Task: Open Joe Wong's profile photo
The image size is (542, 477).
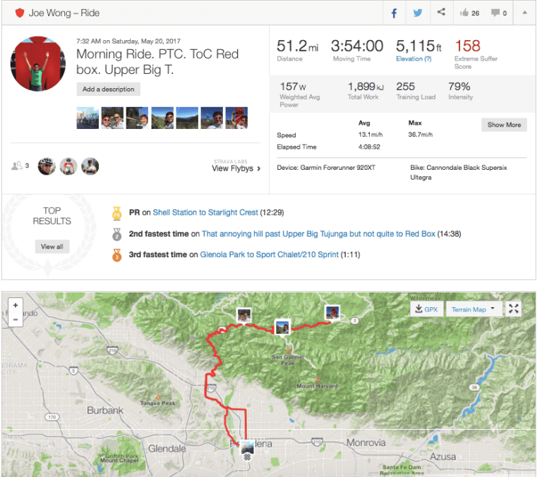Action: tap(38, 64)
